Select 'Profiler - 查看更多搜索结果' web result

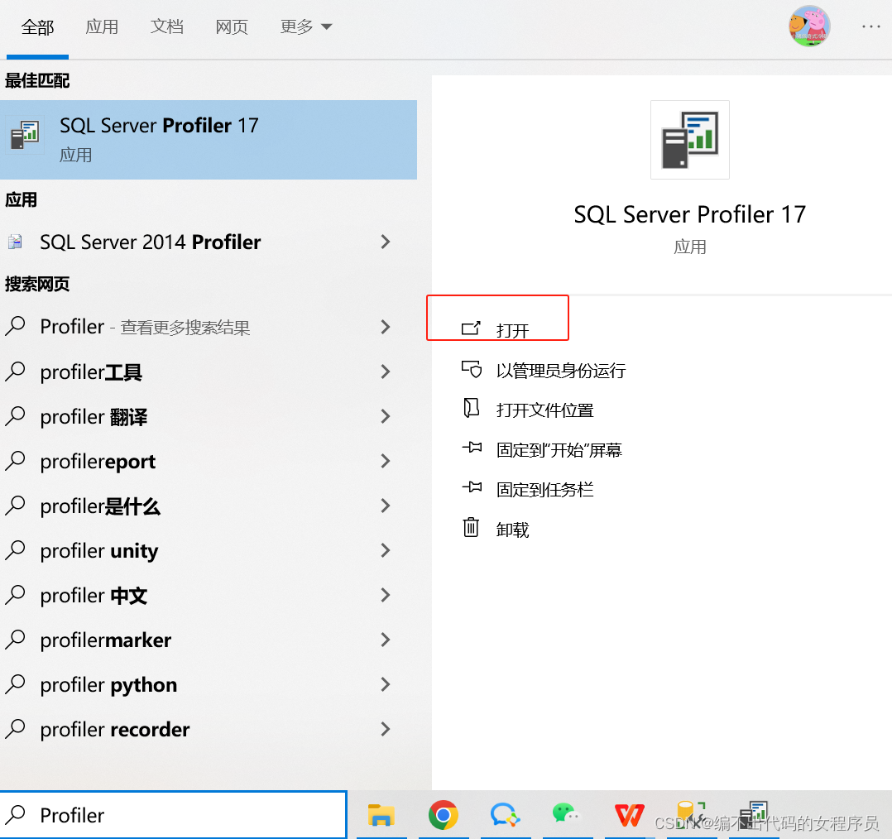click(x=209, y=327)
